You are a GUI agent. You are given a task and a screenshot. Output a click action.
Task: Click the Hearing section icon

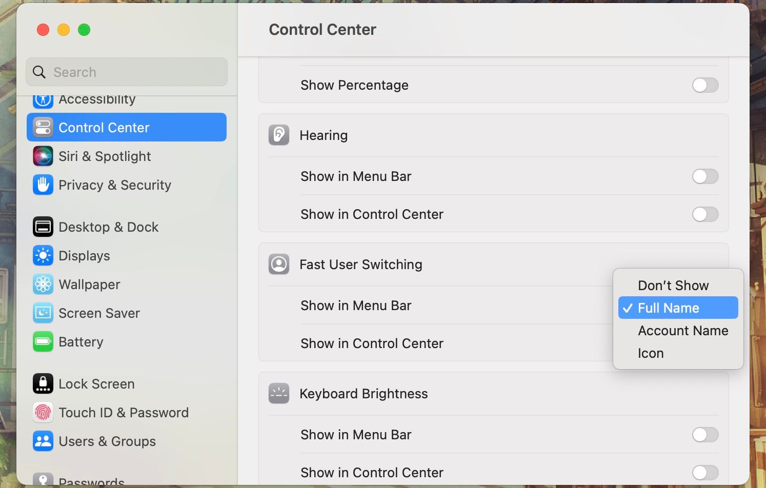[x=279, y=135]
